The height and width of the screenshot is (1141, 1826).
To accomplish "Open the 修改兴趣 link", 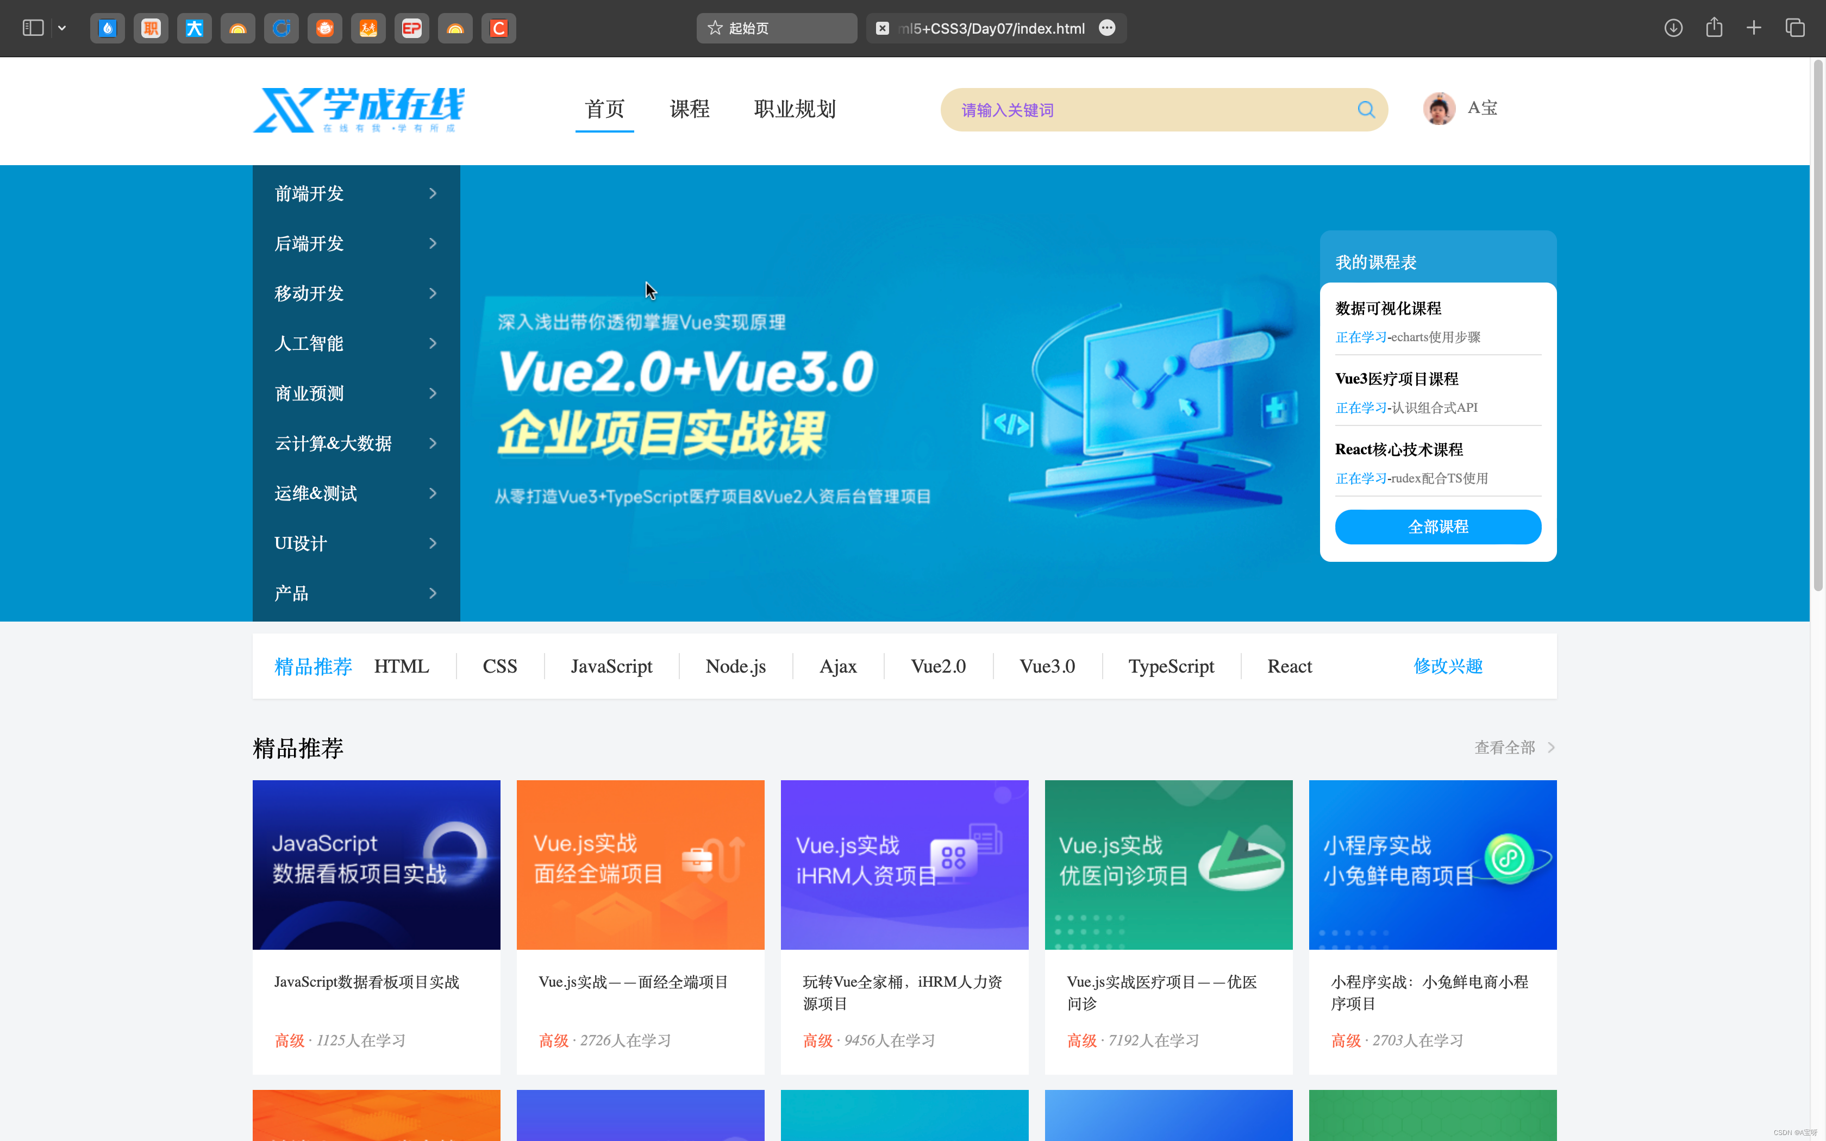I will 1447,666.
